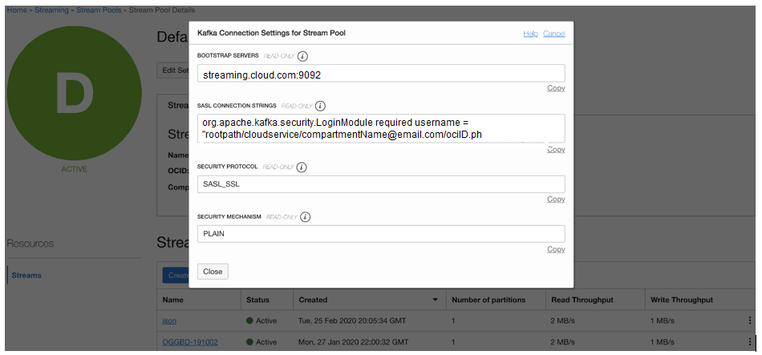This screenshot has width=762, height=355.
Task: Click the OGGBD-191002 row's Active status
Action: [261, 342]
